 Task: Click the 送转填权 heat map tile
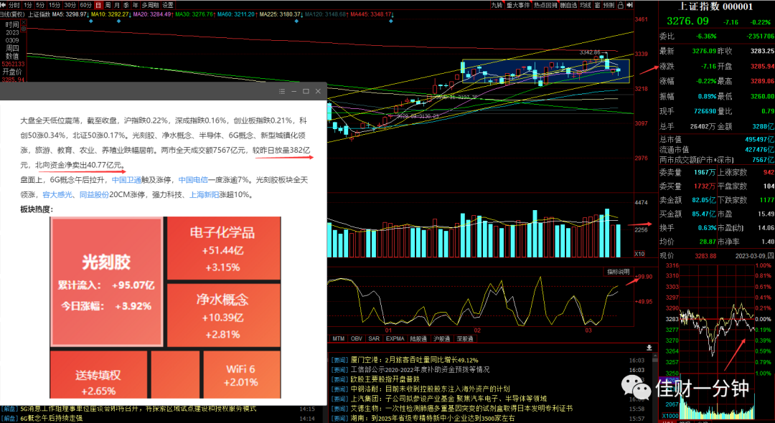(x=98, y=375)
